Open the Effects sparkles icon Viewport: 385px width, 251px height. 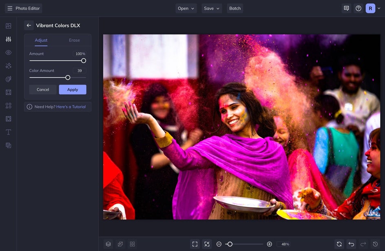8,66
